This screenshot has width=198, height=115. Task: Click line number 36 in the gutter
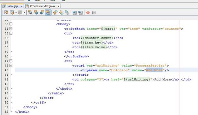coord(6,38)
